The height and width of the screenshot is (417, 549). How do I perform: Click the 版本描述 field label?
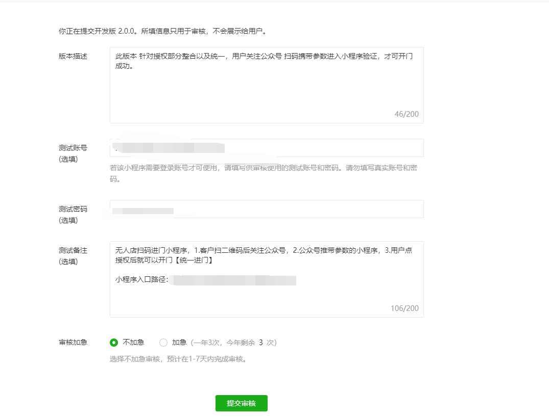click(x=73, y=56)
